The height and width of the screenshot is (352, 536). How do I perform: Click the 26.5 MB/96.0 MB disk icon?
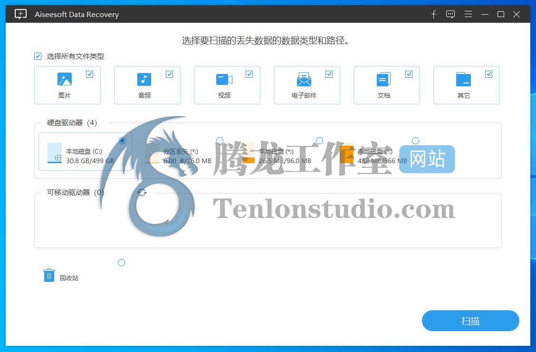point(248,153)
